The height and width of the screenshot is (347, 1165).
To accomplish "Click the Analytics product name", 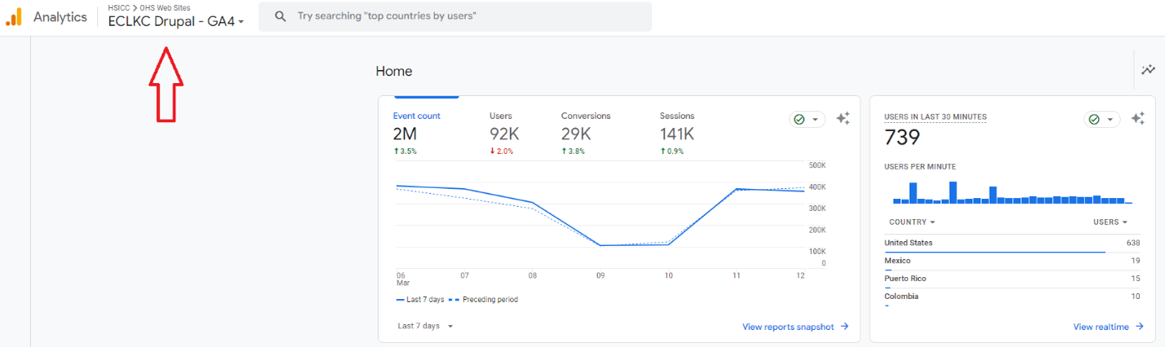I will pos(59,17).
